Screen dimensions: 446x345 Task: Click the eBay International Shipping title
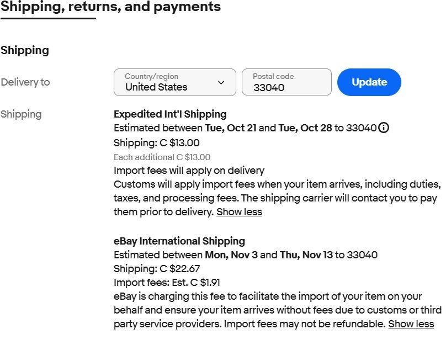coord(179,241)
